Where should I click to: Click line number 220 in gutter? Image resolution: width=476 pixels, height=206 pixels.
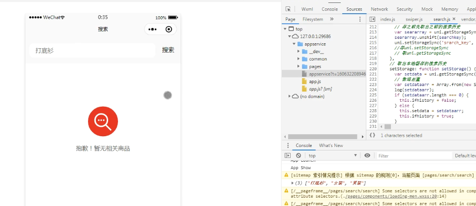click(x=373, y=69)
